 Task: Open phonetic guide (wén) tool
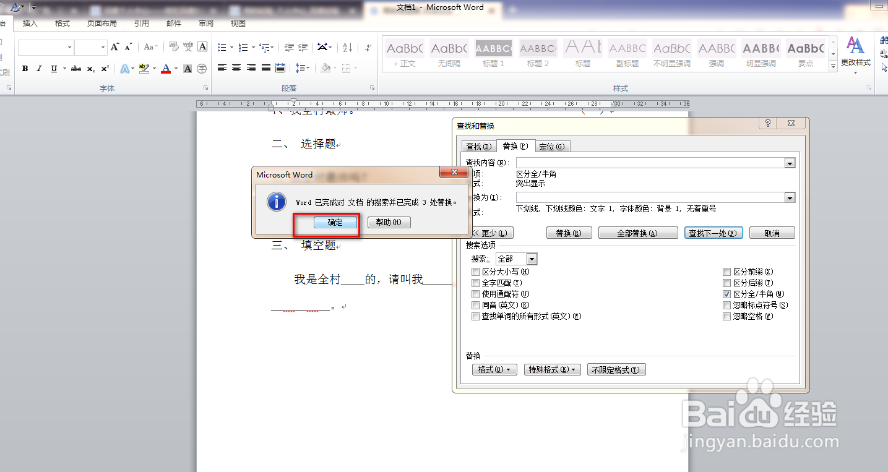click(188, 47)
